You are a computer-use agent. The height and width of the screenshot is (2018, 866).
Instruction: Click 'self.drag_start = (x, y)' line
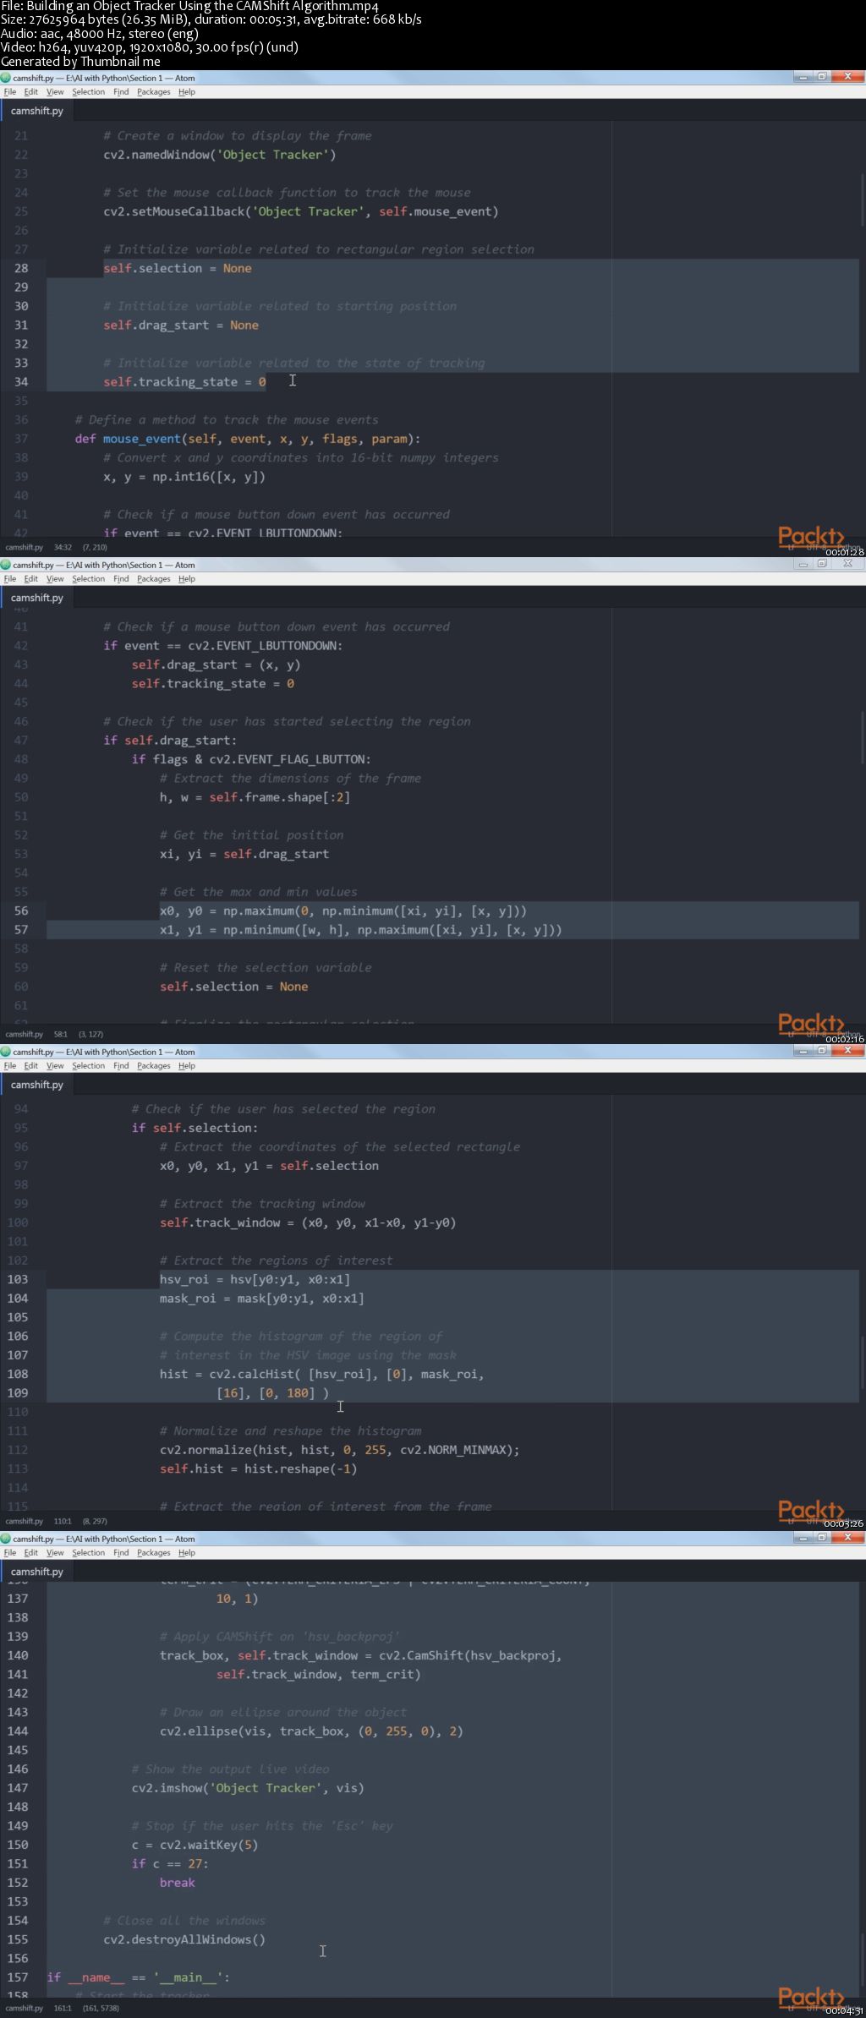pyautogui.click(x=216, y=664)
